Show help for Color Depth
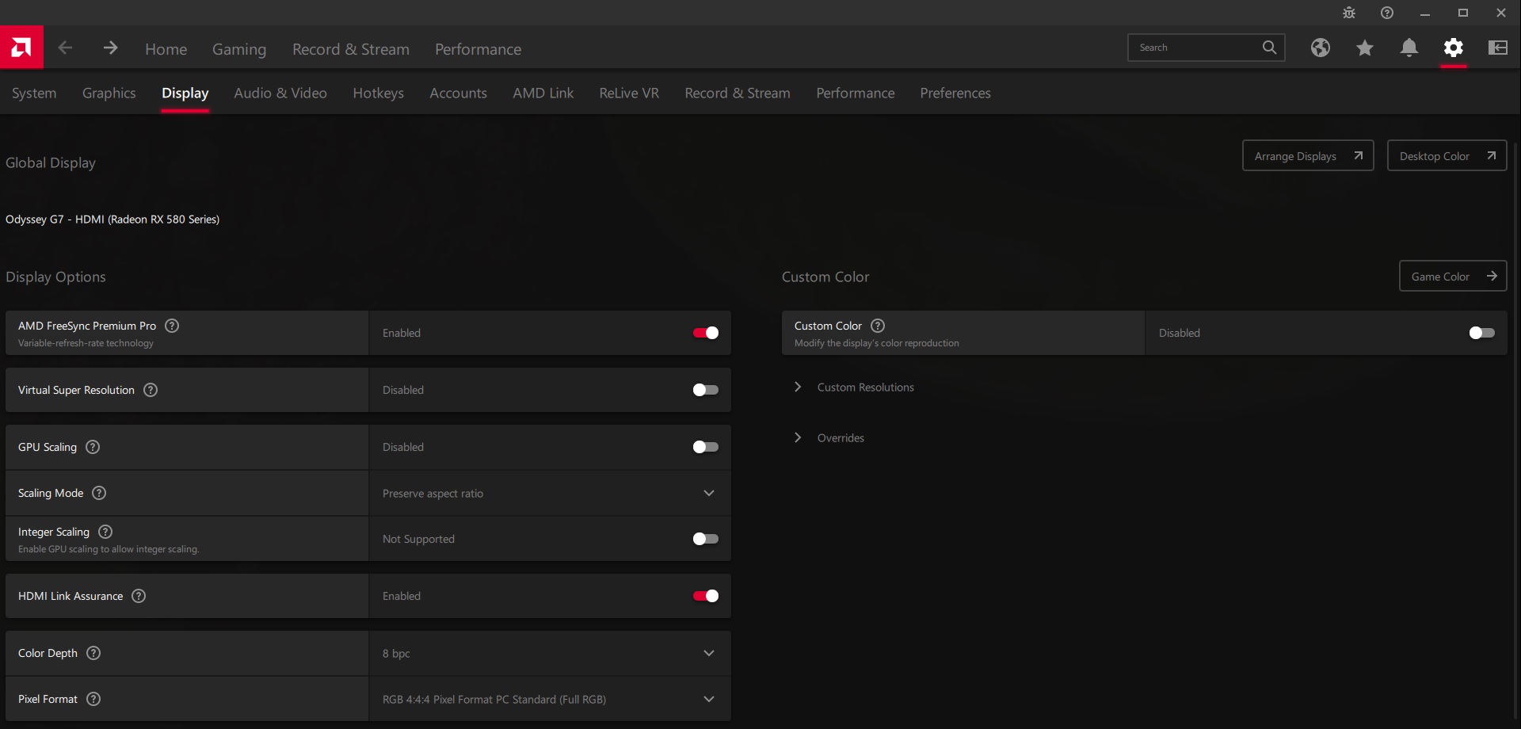Viewport: 1521px width, 729px height. coord(93,653)
